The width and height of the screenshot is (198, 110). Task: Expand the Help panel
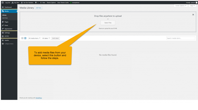(192, 6)
